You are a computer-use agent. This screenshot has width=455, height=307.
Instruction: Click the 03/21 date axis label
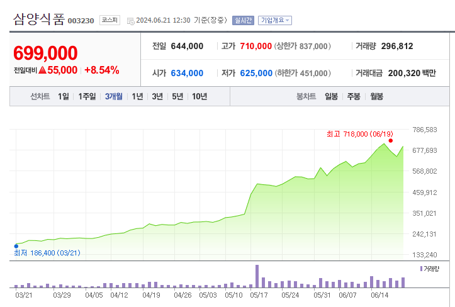[x=24, y=295]
